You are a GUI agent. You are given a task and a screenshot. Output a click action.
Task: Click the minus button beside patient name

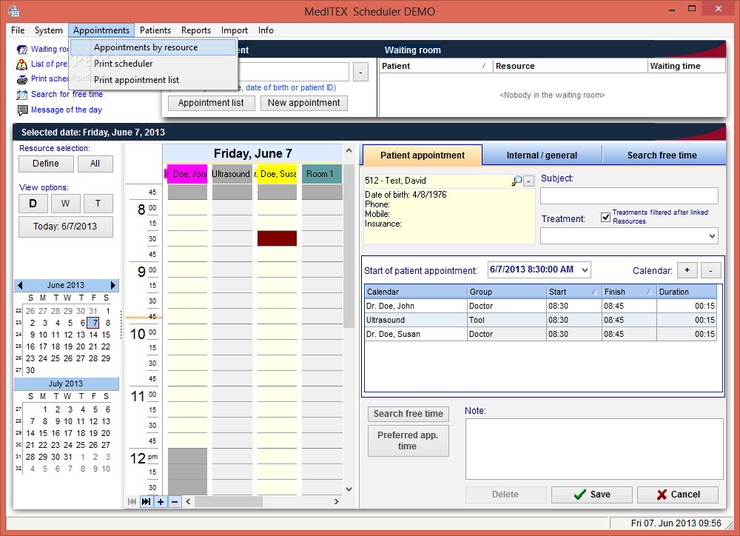528,181
